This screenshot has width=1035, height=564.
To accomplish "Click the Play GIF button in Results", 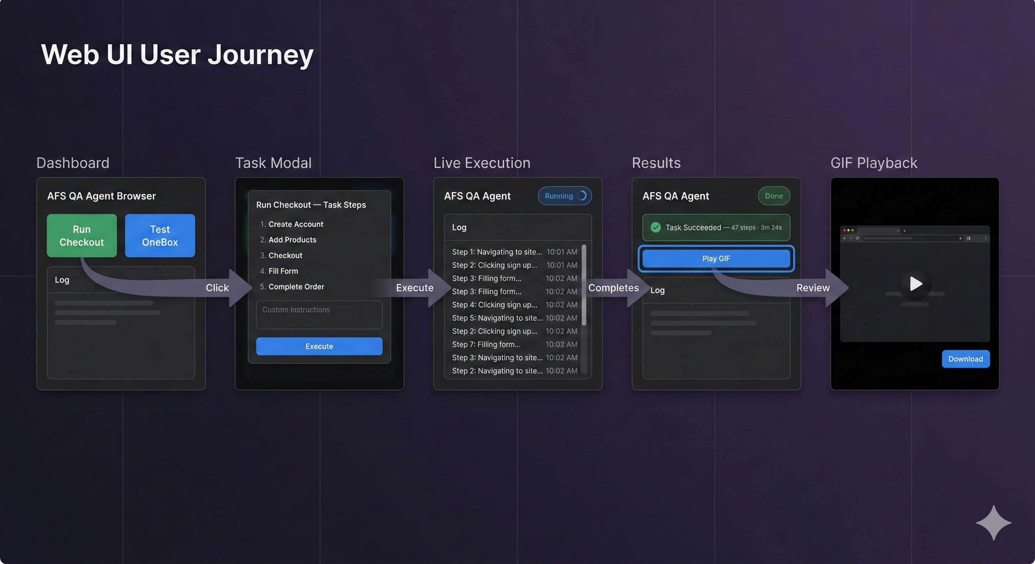I will (716, 258).
